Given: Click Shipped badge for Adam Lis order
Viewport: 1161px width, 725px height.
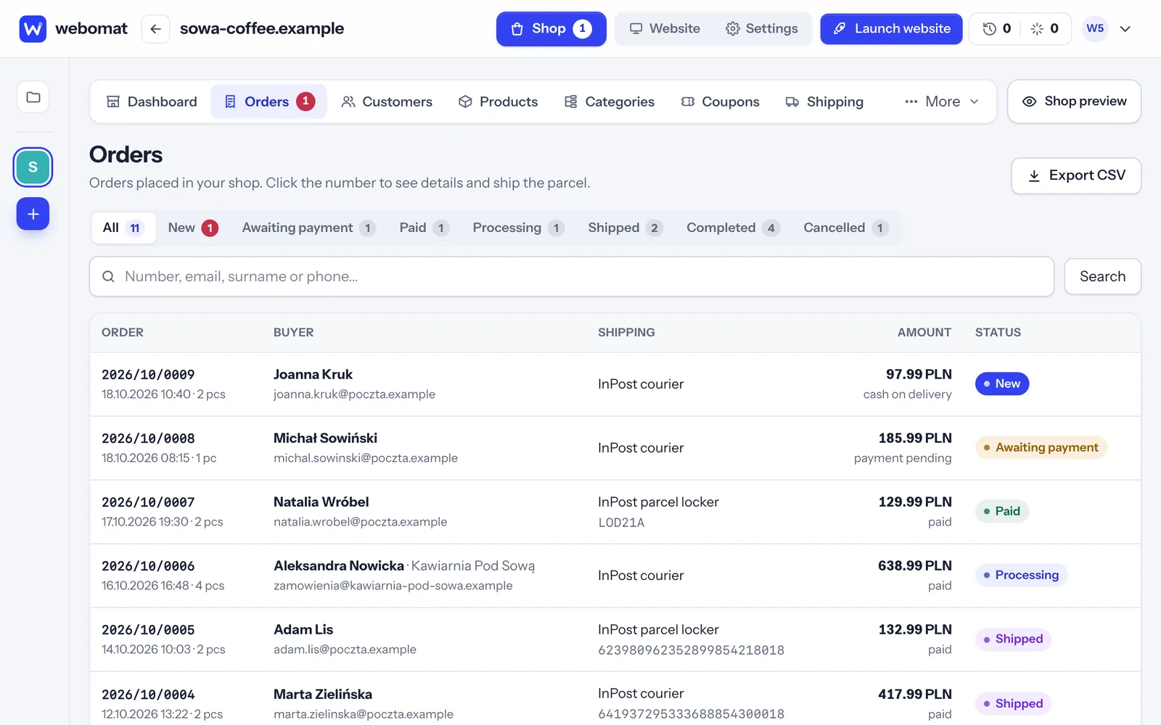Looking at the screenshot, I should [x=1013, y=639].
